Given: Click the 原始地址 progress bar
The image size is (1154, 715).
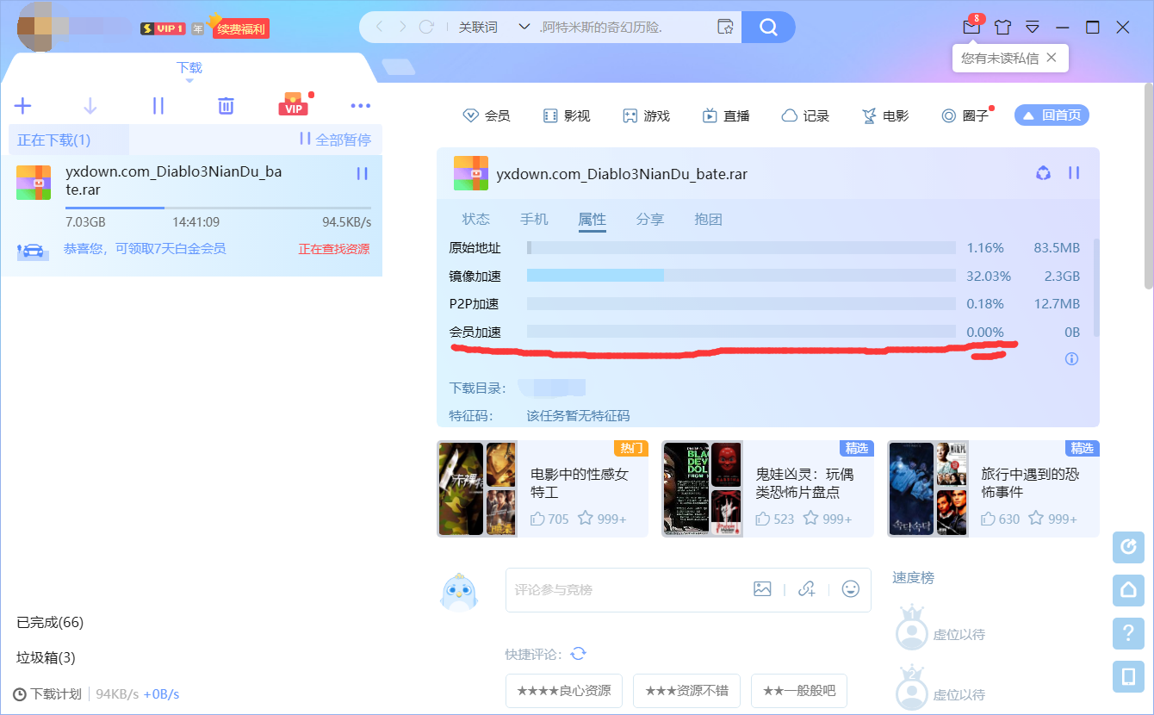Looking at the screenshot, I should click(741, 248).
